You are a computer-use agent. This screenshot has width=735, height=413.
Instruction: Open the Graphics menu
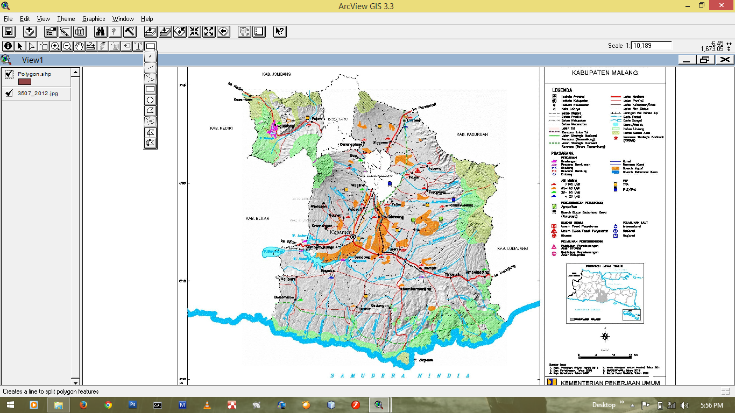tap(94, 19)
